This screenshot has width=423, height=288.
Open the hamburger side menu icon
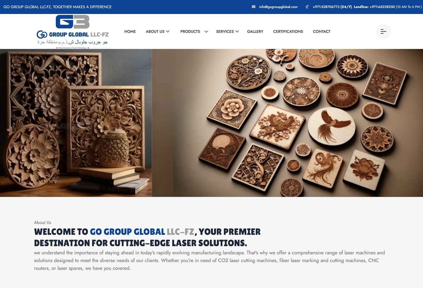tap(383, 31)
